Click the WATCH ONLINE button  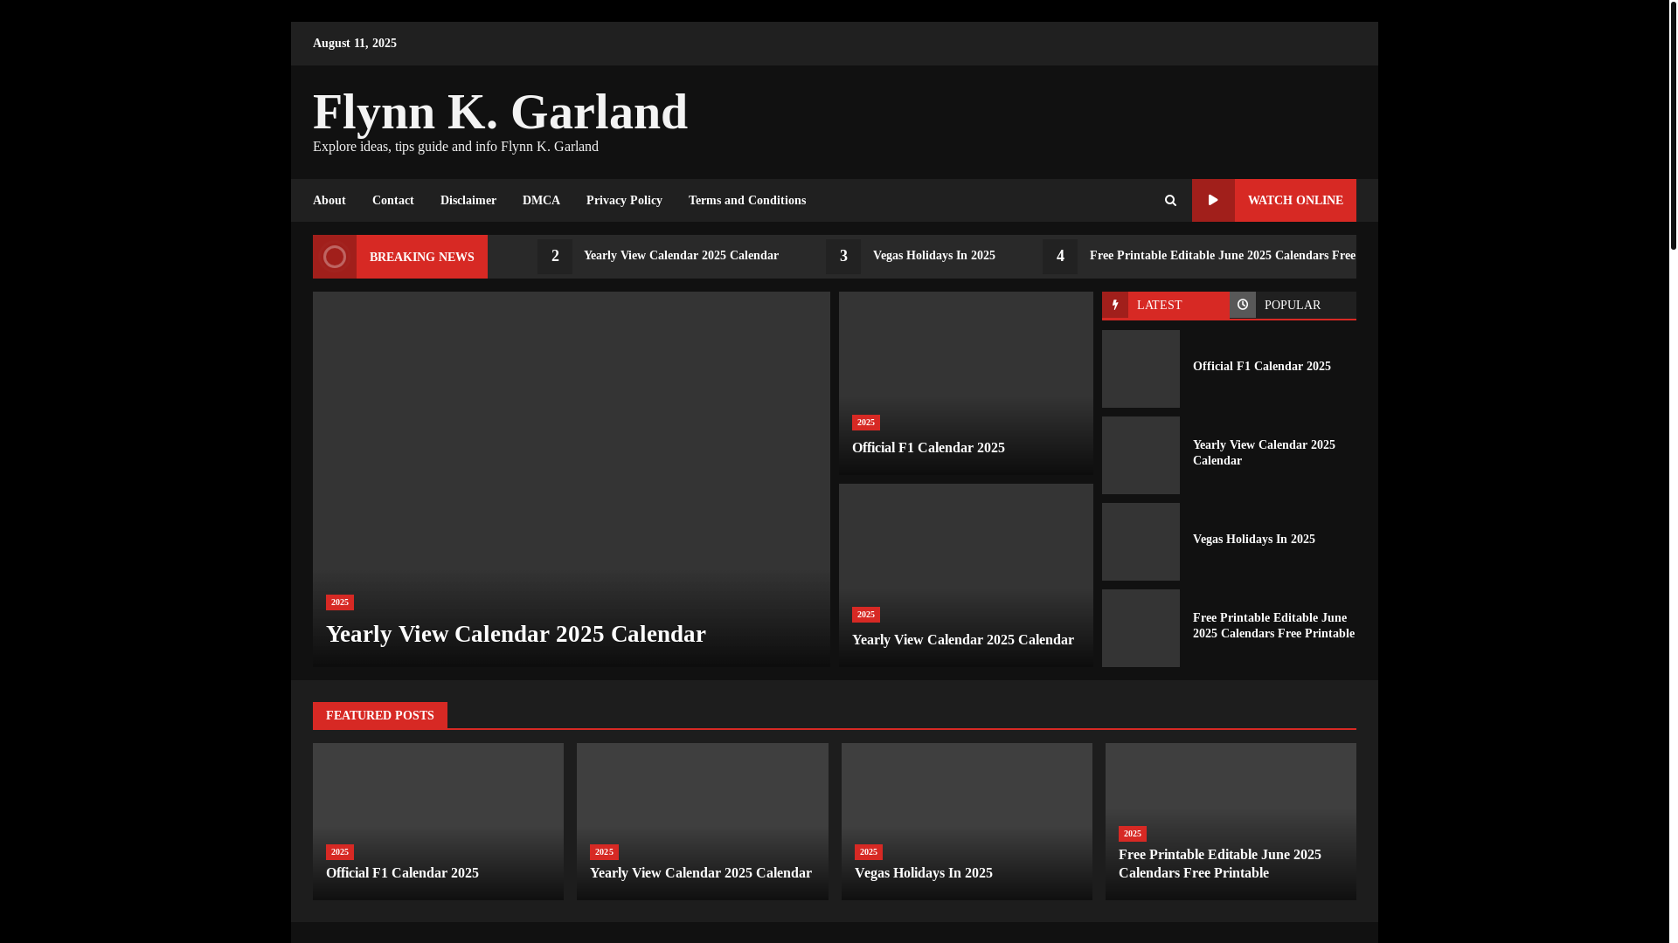(1274, 200)
